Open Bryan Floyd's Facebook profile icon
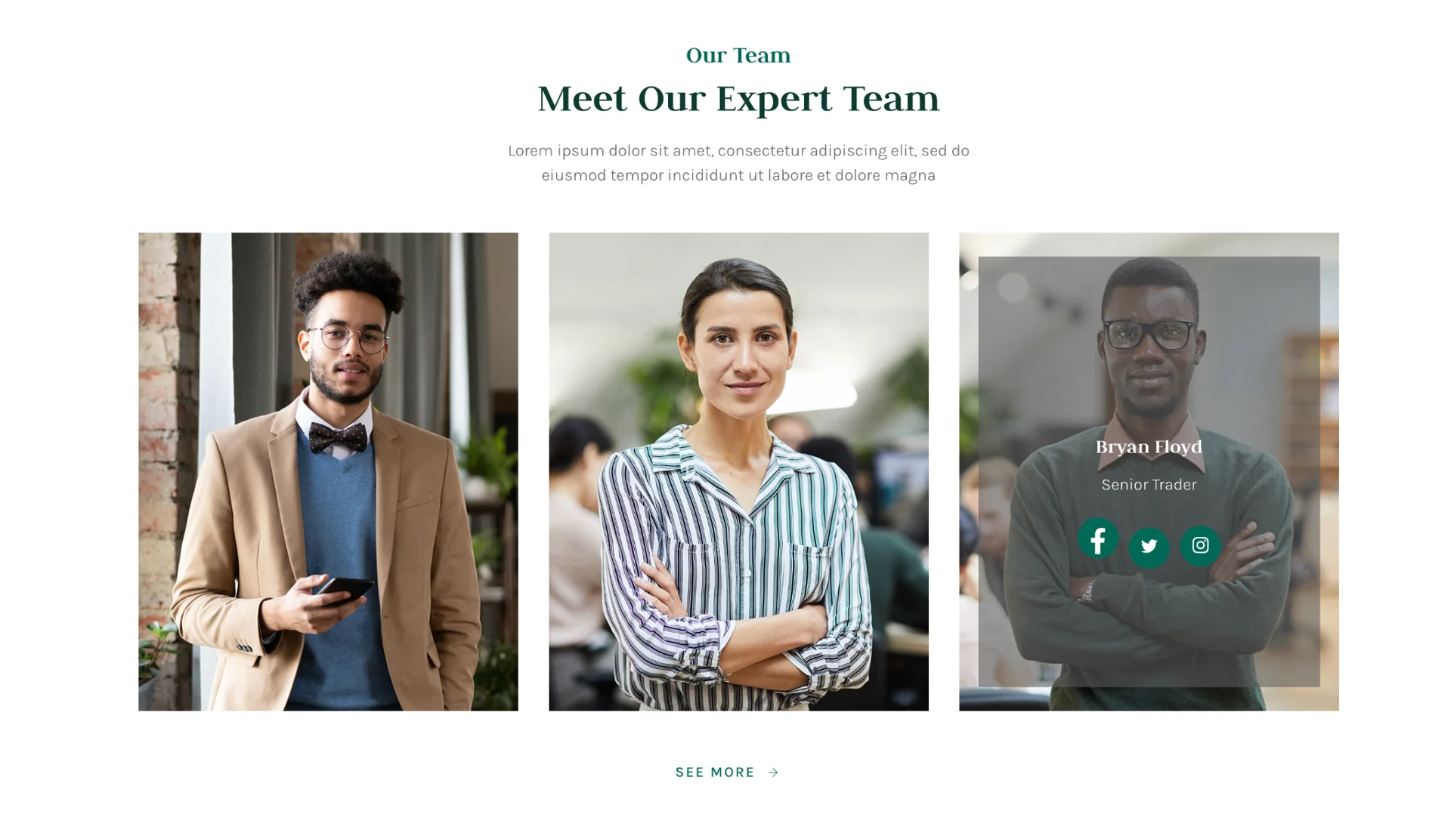 1097,538
